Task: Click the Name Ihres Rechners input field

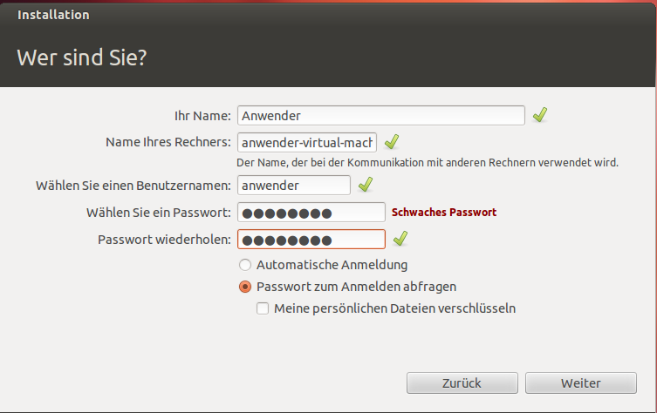Action: (x=307, y=143)
